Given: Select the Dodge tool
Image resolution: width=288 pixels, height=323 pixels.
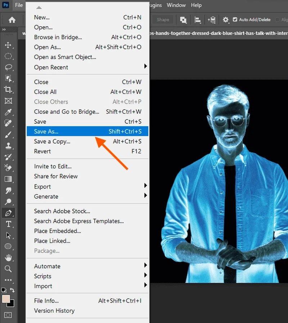Looking at the screenshot, I should pos(8,201).
